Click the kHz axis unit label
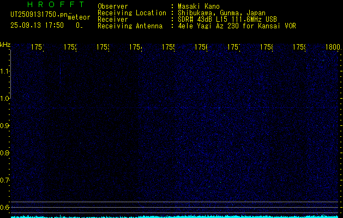This screenshot has width=343, height=218. (x=5, y=45)
